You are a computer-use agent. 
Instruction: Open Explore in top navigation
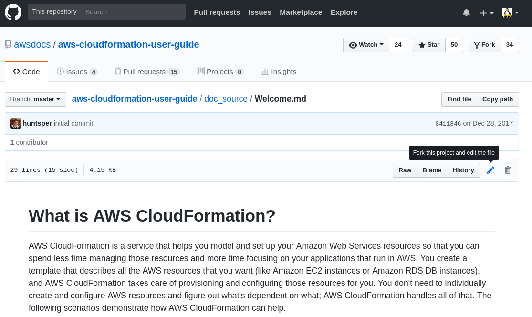344,12
